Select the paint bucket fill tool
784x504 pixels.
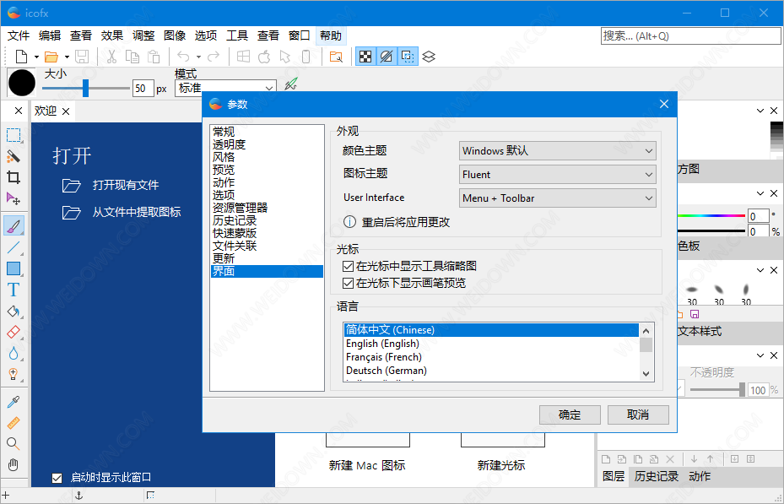pyautogui.click(x=14, y=311)
